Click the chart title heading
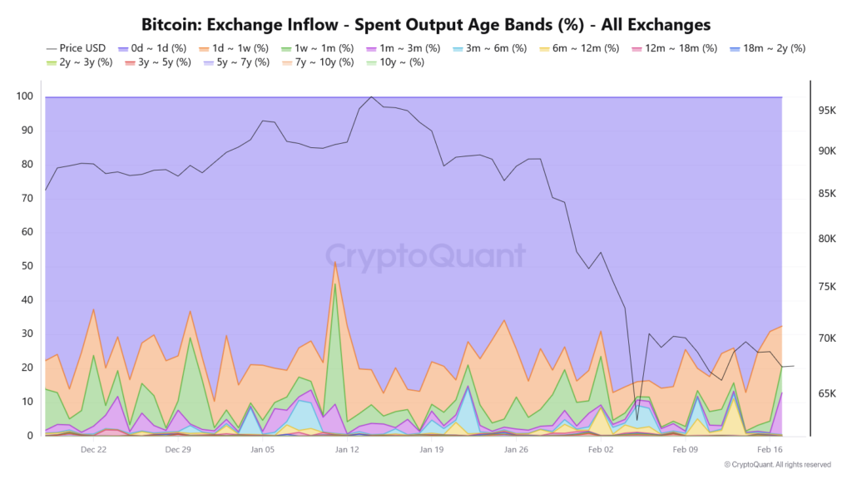852x479 pixels. click(x=426, y=23)
